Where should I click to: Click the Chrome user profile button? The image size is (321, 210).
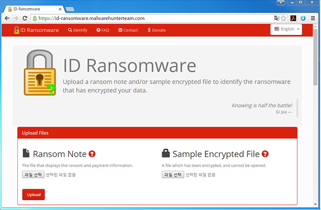281,2
